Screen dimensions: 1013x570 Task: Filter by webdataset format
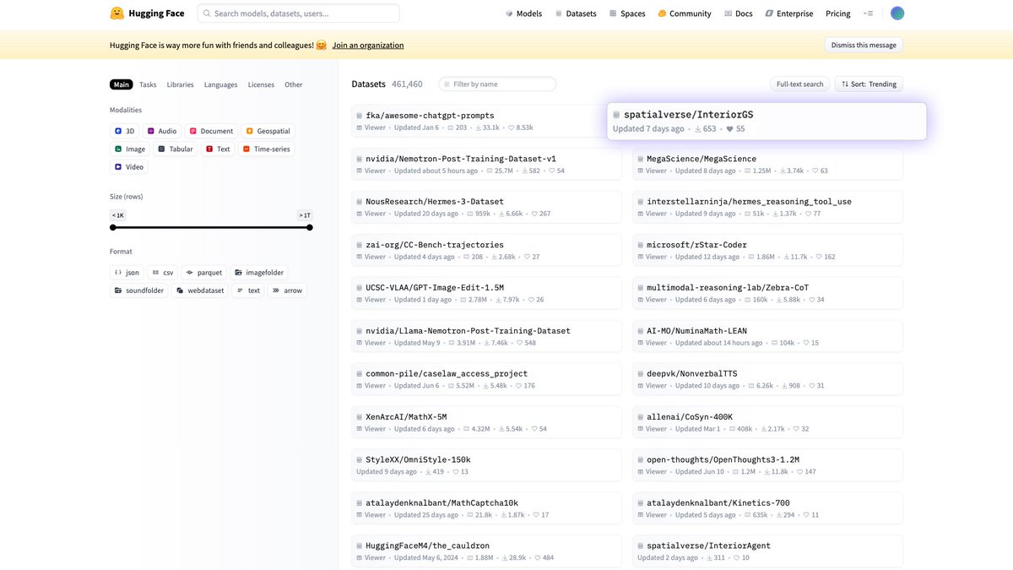pyautogui.click(x=201, y=290)
